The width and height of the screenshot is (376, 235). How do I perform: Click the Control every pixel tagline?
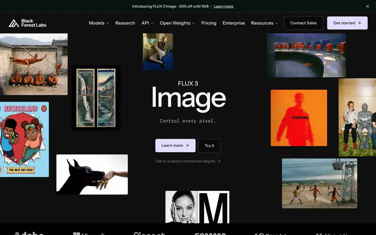188,121
